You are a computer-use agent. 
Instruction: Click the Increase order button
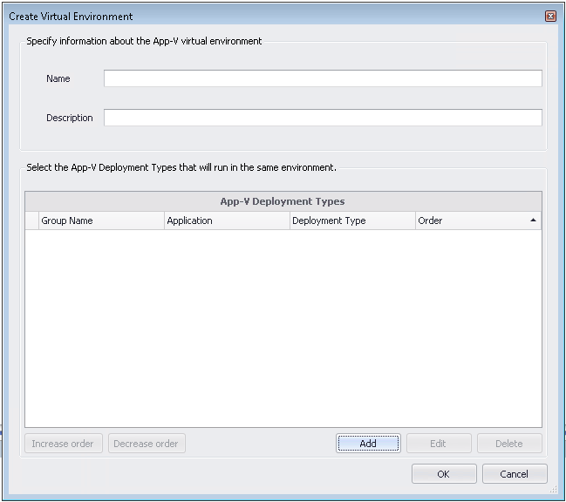point(63,444)
